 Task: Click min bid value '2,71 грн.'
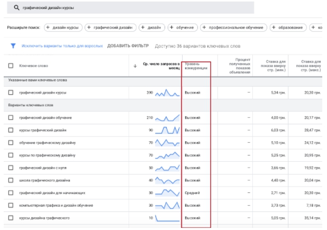[x=278, y=193]
